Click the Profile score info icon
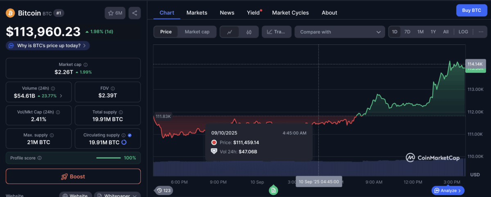Viewport: 491px width, 197px height. (x=40, y=158)
